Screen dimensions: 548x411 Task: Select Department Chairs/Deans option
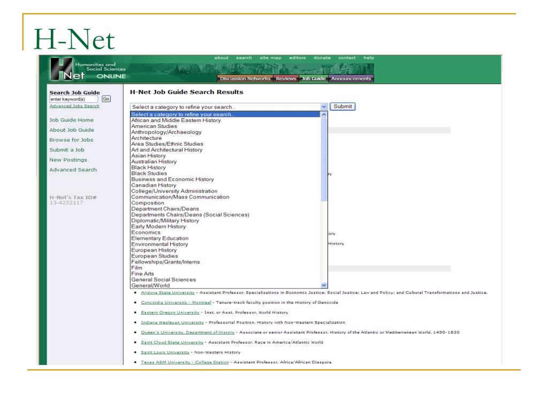pos(225,209)
